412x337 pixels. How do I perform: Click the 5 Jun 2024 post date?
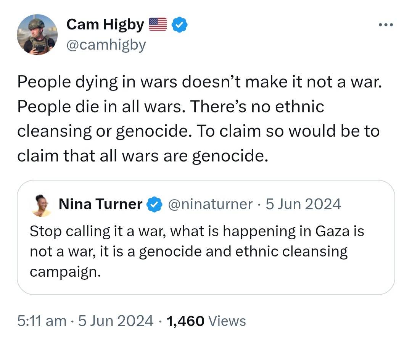pyautogui.click(x=116, y=321)
